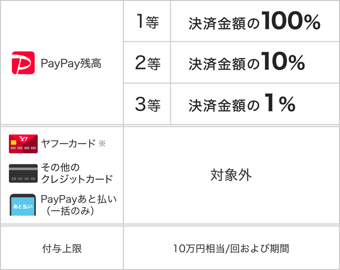This screenshot has width=340, height=270.
Task: Click the 付与上限 cell
Action: point(61,248)
